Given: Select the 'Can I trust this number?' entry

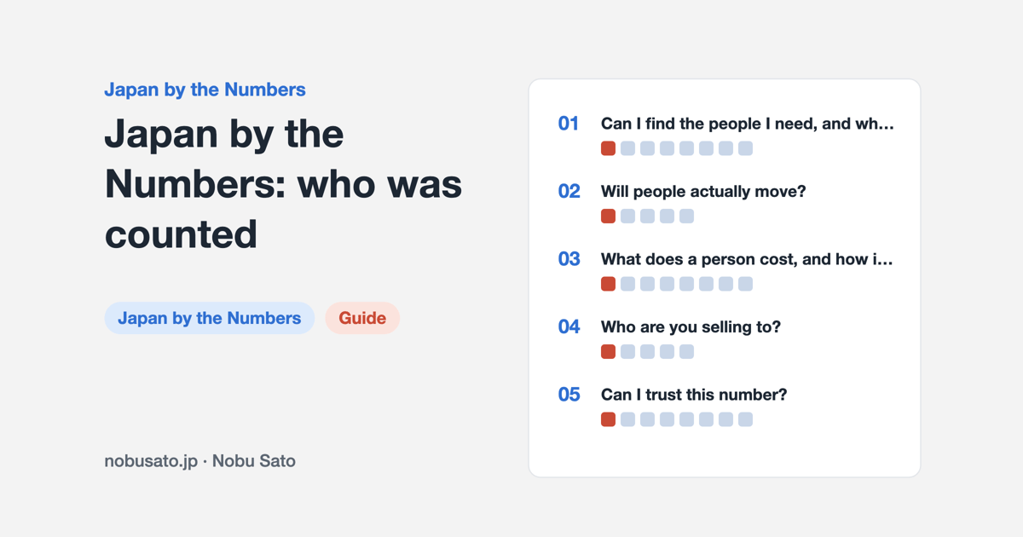Looking at the screenshot, I should pyautogui.click(x=694, y=395).
